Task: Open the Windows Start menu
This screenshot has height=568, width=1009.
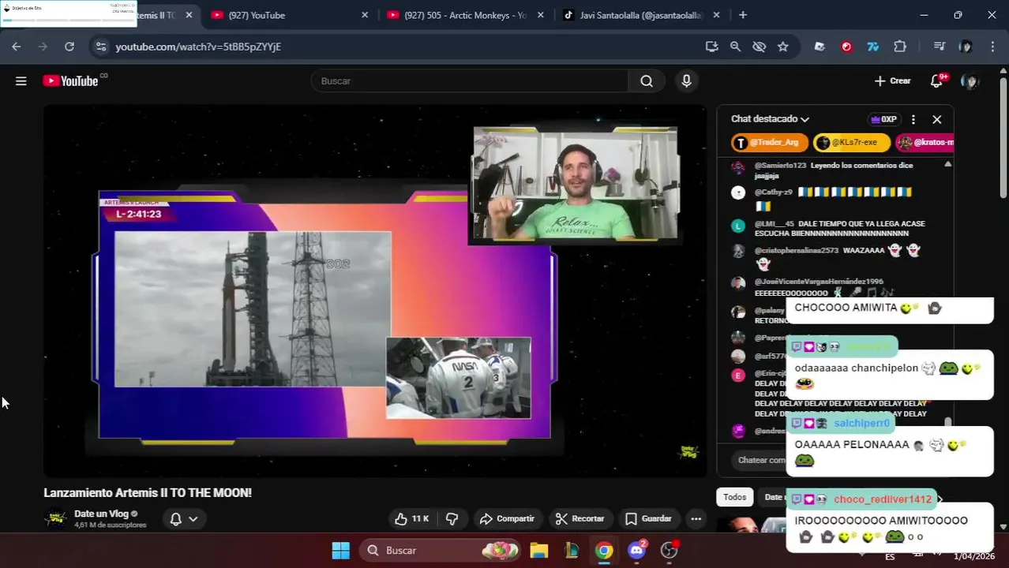Action: pos(340,551)
